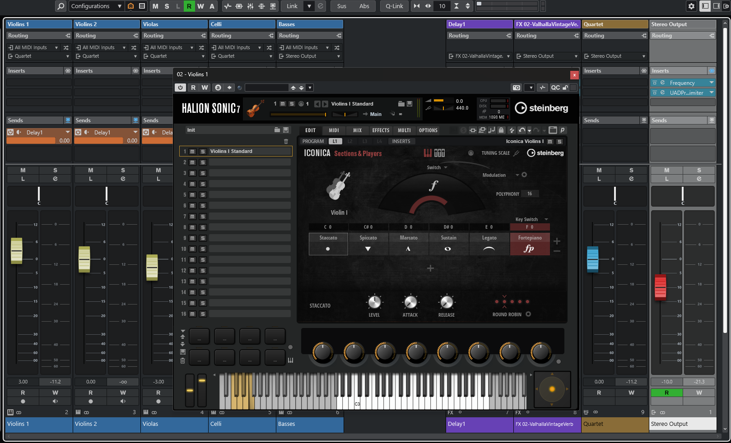Click the violin instrument icon in program slot
Screen dimensions: 731x443
click(256, 108)
